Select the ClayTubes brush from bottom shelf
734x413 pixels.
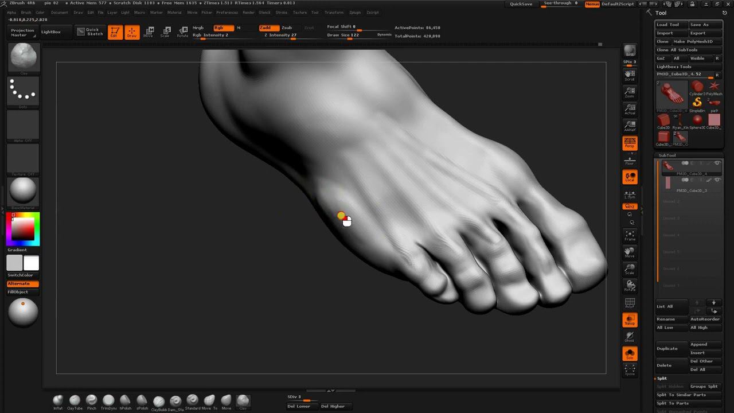pos(75,401)
